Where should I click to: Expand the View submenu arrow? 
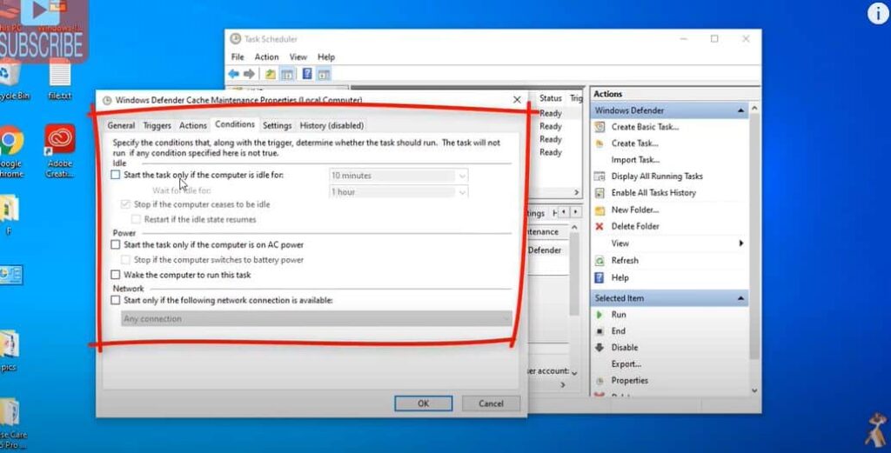740,243
